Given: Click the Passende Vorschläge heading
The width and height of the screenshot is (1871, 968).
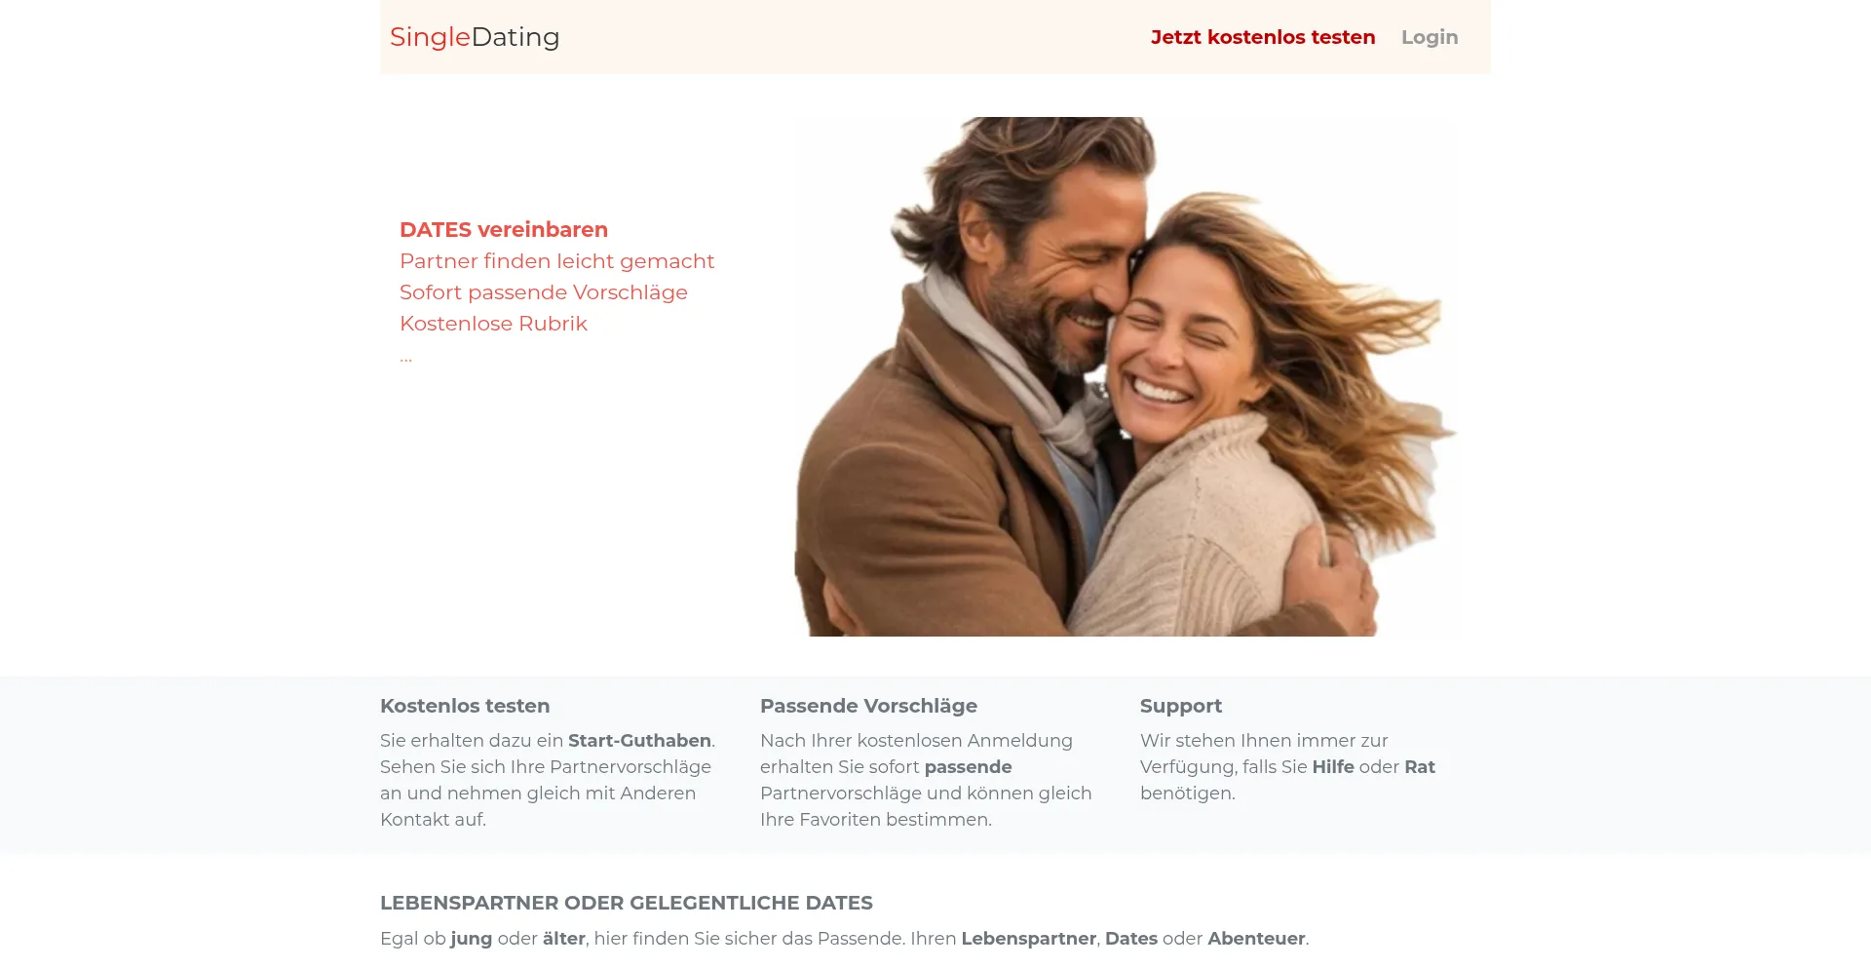Looking at the screenshot, I should pyautogui.click(x=868, y=706).
